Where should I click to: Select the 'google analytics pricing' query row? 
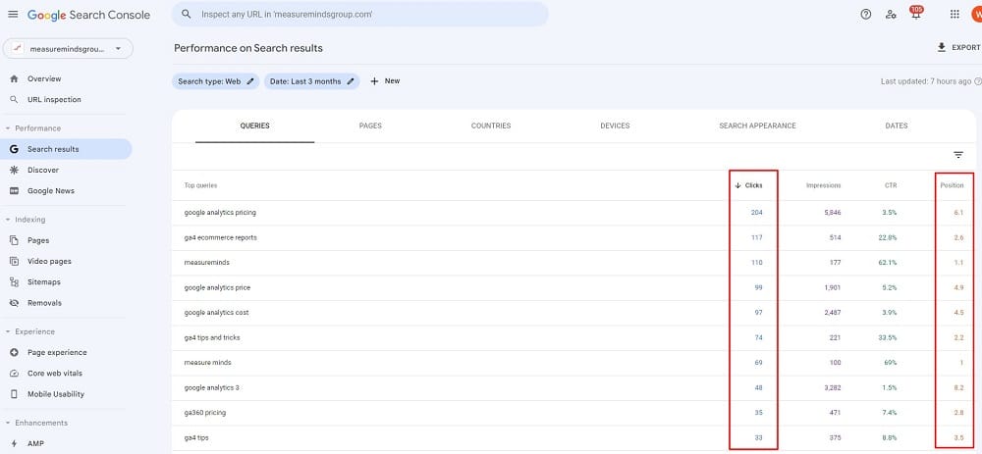[x=573, y=213]
